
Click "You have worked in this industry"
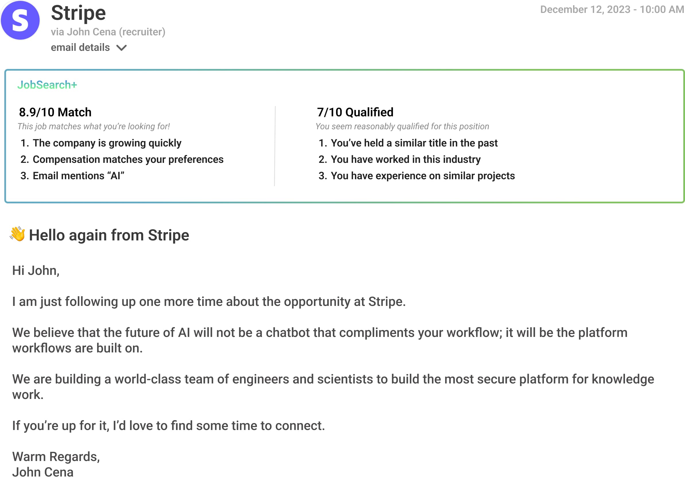[406, 159]
